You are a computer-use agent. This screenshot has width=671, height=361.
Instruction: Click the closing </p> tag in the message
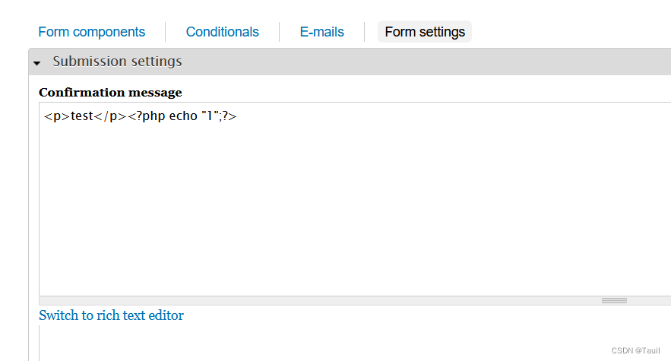coord(109,117)
